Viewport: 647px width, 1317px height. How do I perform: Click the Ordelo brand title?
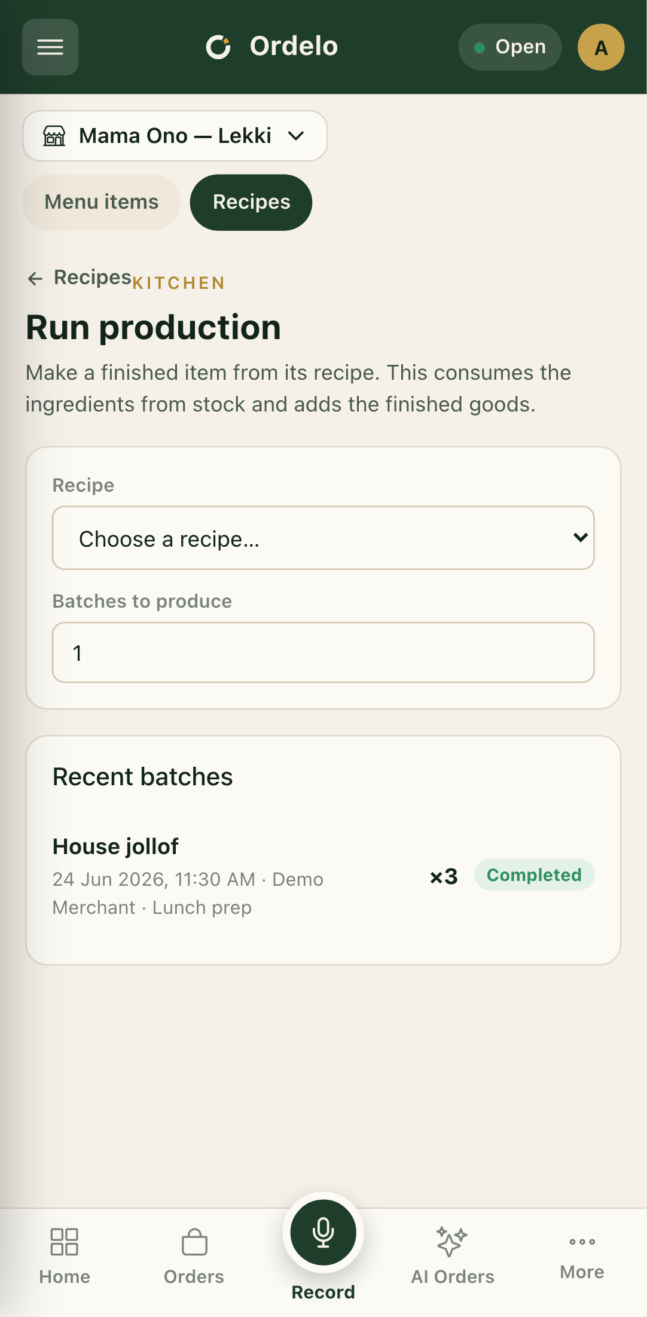coord(294,47)
